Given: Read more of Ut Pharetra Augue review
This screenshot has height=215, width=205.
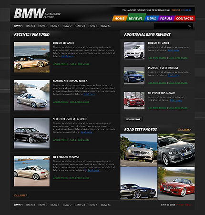Looking at the screenshot, I should pyautogui.click(x=176, y=100).
